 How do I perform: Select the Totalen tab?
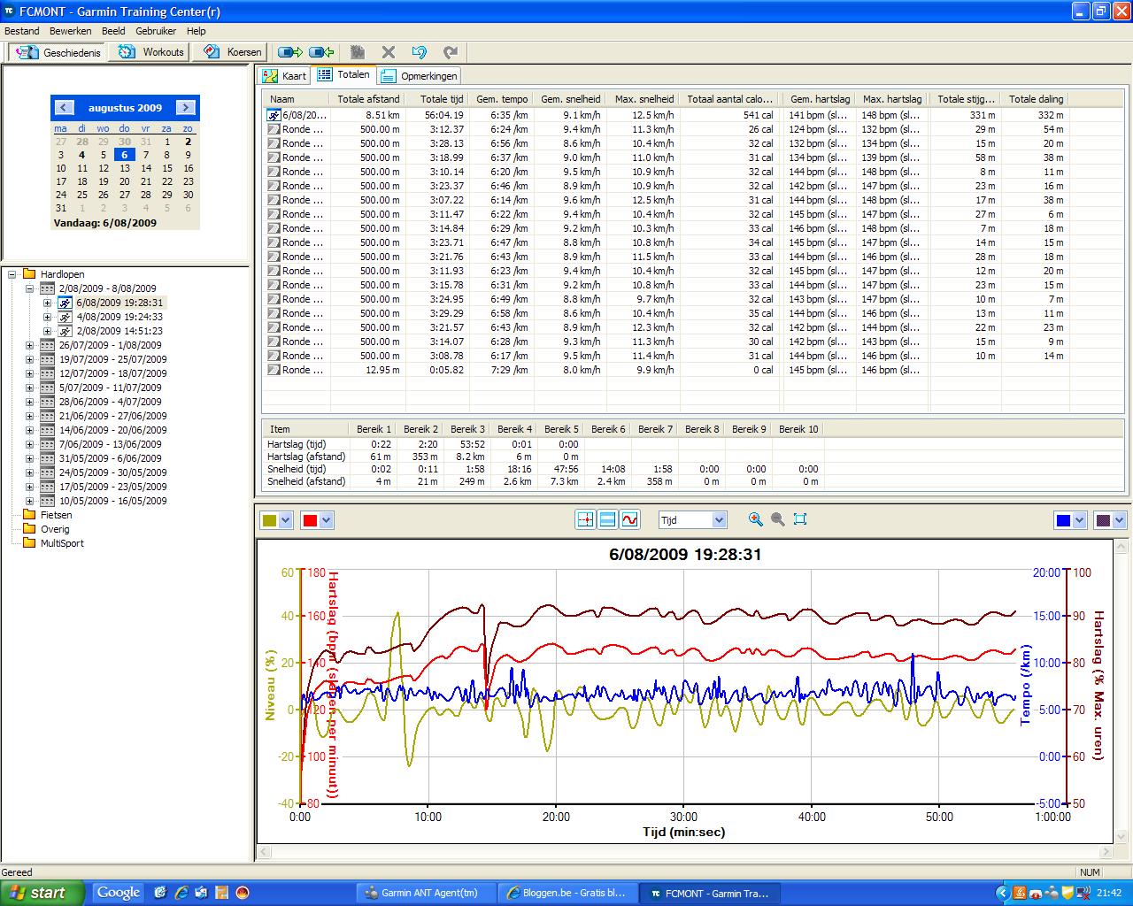[344, 75]
